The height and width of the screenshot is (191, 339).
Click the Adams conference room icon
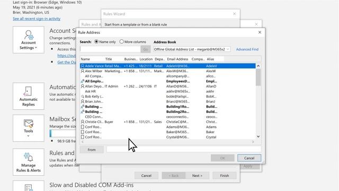click(83, 127)
